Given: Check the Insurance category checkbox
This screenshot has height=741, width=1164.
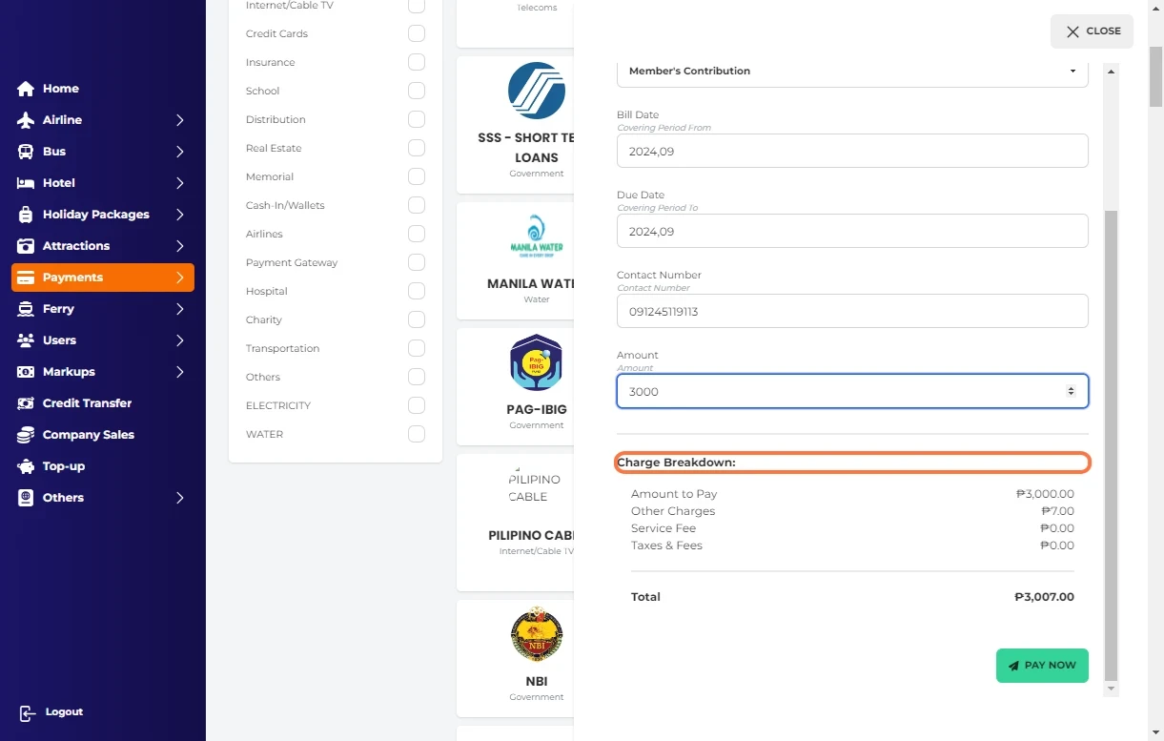Looking at the screenshot, I should 417,62.
